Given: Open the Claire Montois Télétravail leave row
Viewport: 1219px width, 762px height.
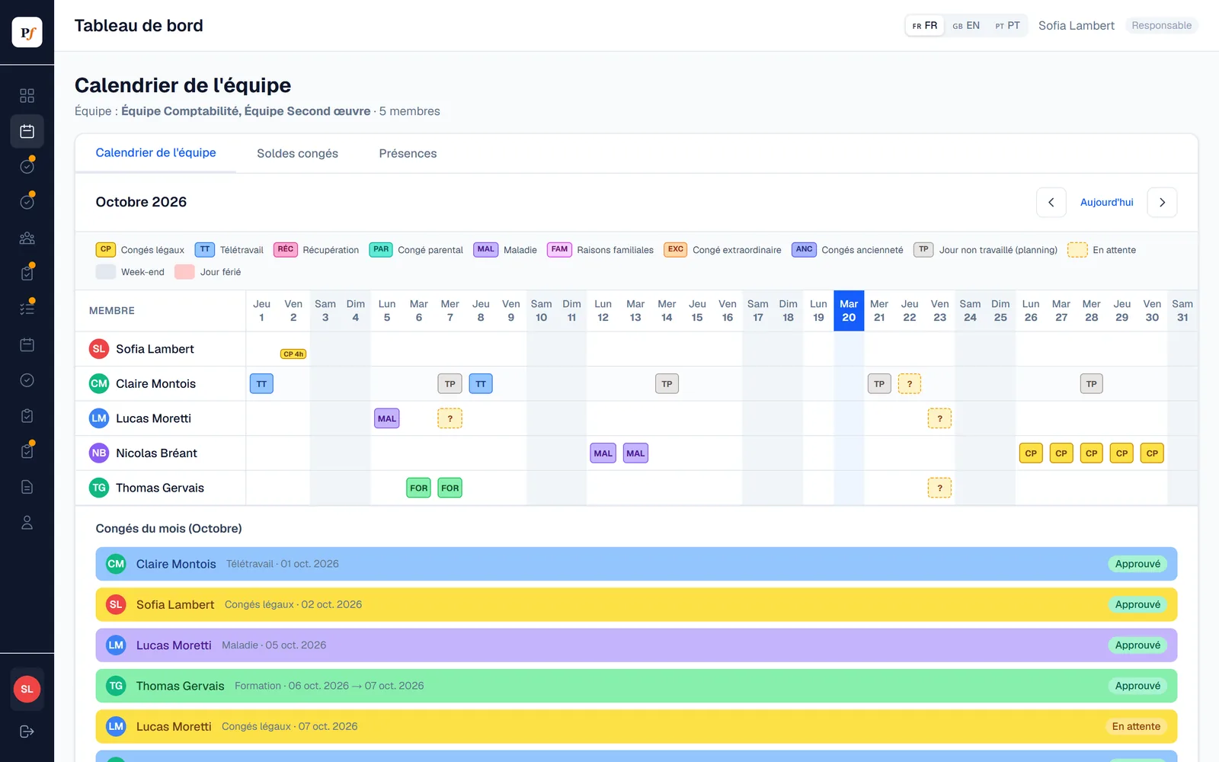Looking at the screenshot, I should coord(636,564).
